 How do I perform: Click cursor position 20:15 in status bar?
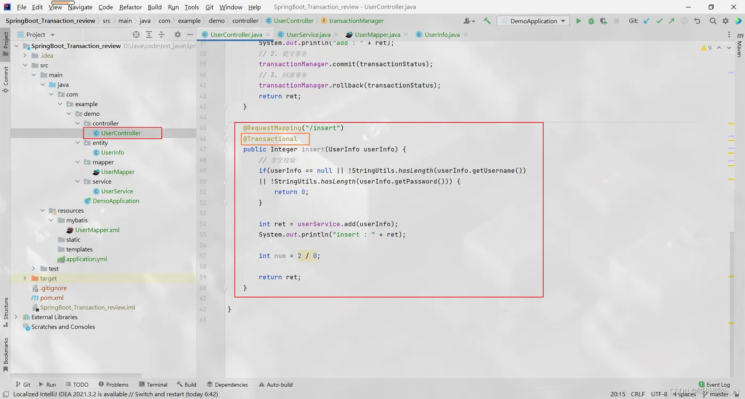[x=617, y=394]
